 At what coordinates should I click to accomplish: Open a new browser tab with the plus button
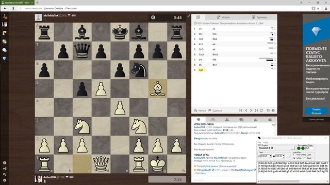click(x=38, y=3)
